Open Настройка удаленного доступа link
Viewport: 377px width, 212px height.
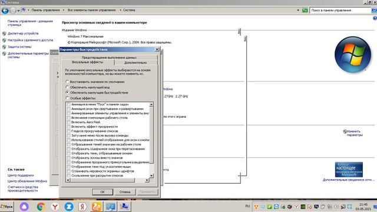30,40
